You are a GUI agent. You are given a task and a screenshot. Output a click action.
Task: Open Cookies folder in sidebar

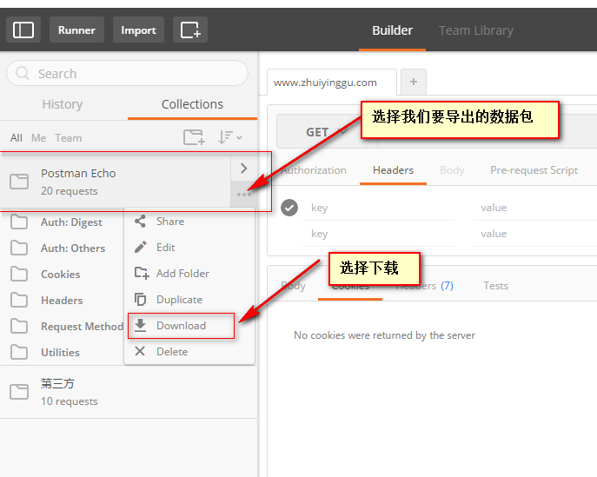pos(61,274)
